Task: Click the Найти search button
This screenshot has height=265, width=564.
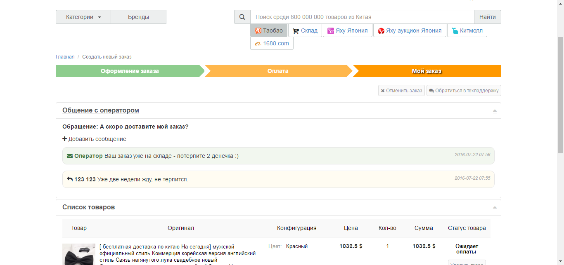Action: click(488, 17)
